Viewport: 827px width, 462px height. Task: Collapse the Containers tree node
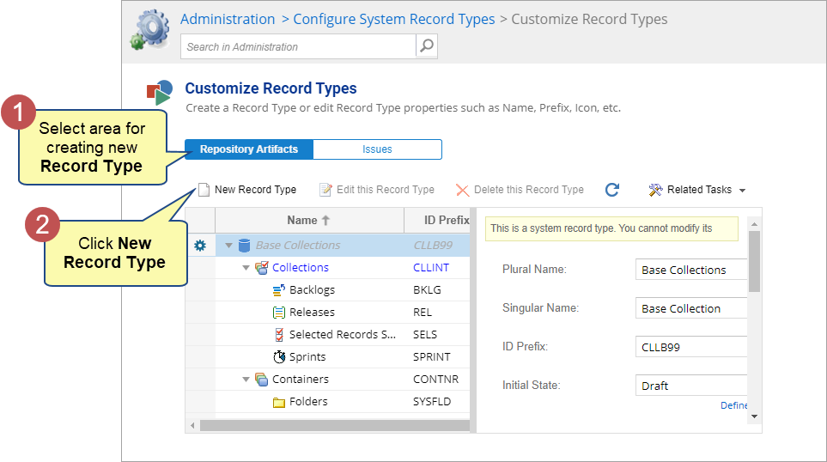pyautogui.click(x=246, y=380)
